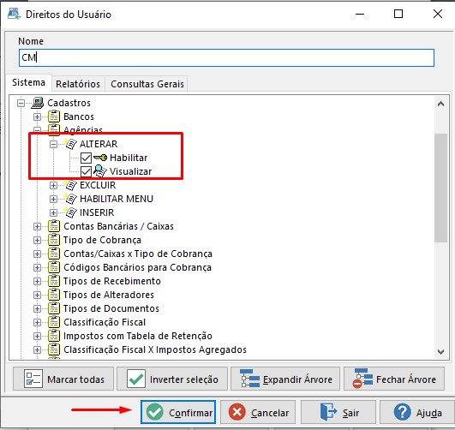Click the tree scrollbar up arrow
The width and height of the screenshot is (455, 430).
pos(440,104)
